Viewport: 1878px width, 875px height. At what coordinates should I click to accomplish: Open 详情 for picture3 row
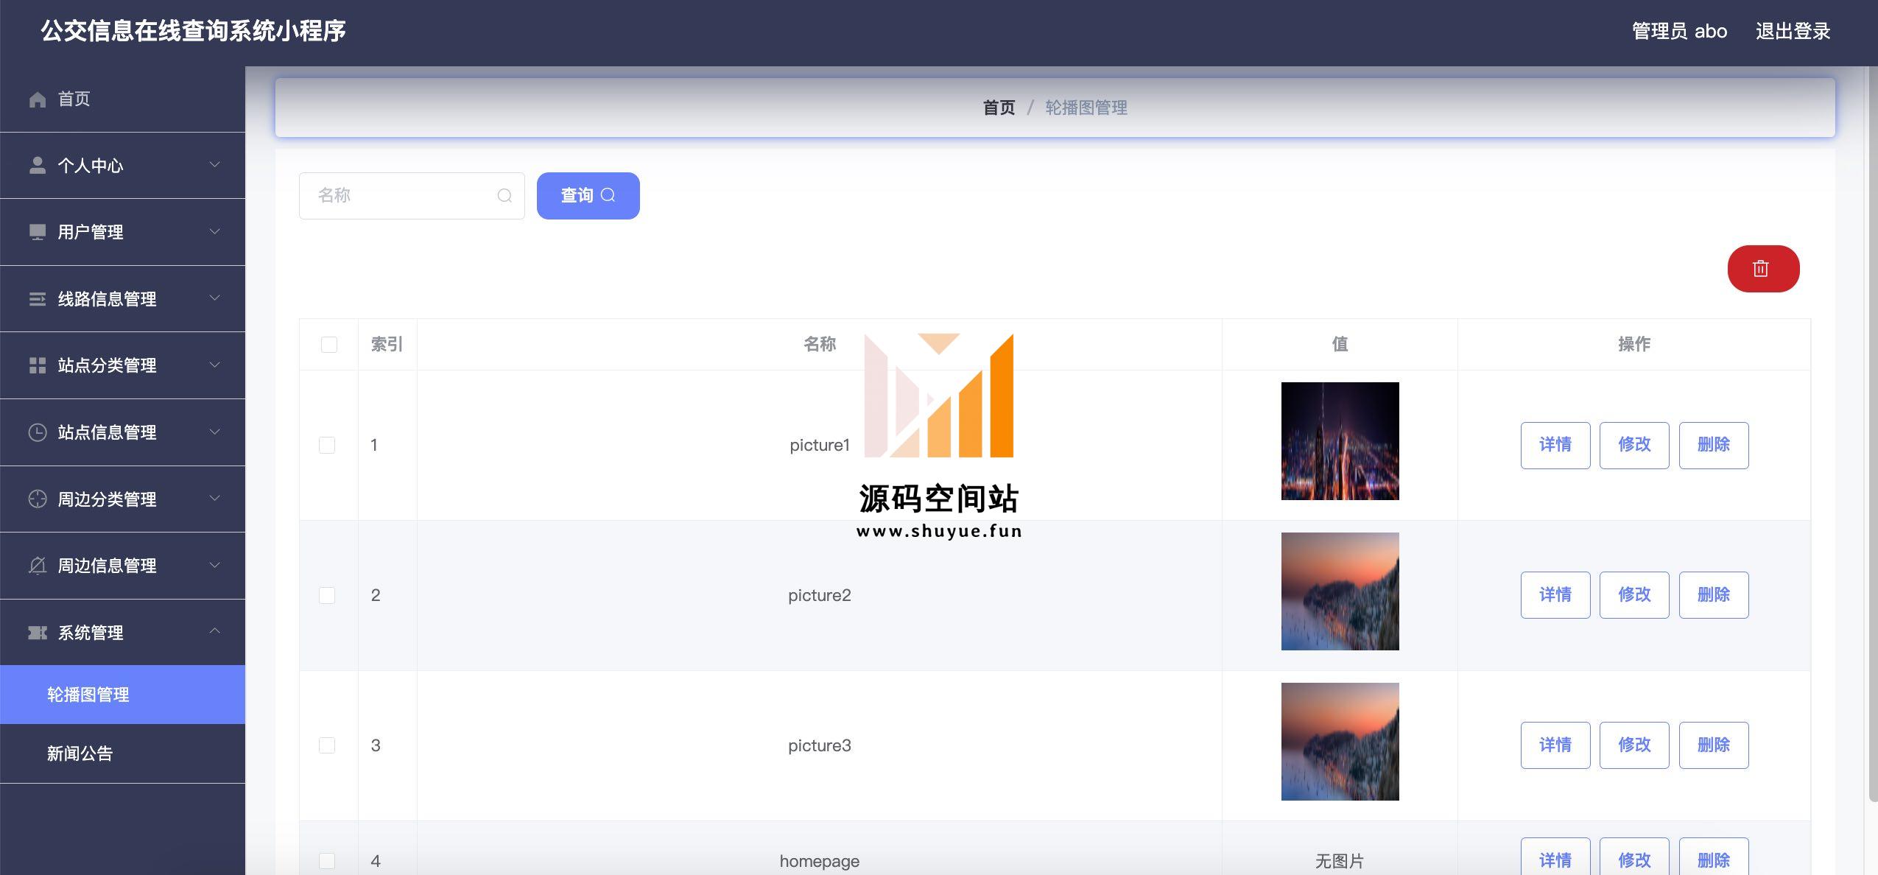[1555, 745]
